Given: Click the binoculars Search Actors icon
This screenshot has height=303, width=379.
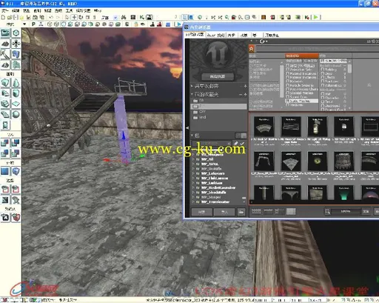Looking at the screenshot, I should (124, 17).
